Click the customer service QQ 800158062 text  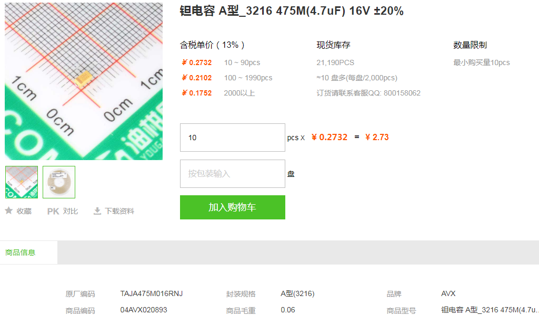(x=368, y=93)
